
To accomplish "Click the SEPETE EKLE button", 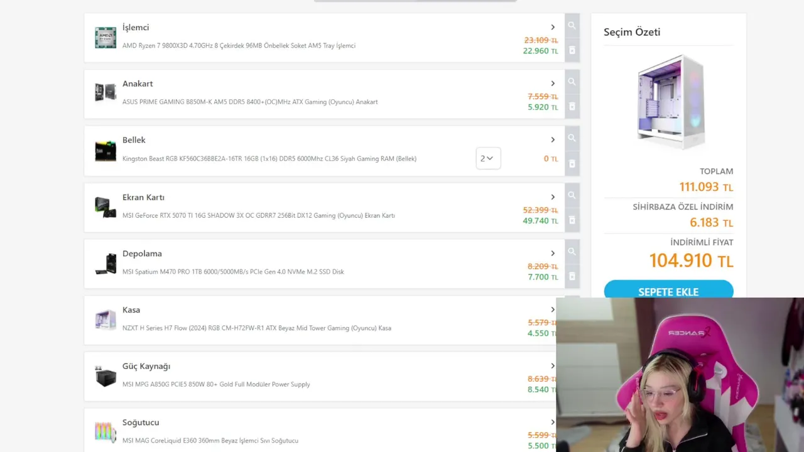I will click(668, 290).
